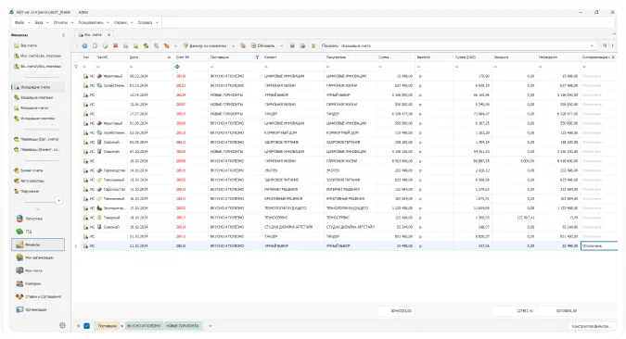Toggle the active filter checkbox at bottom
Screen dimensions: 626x339
(x=86, y=326)
